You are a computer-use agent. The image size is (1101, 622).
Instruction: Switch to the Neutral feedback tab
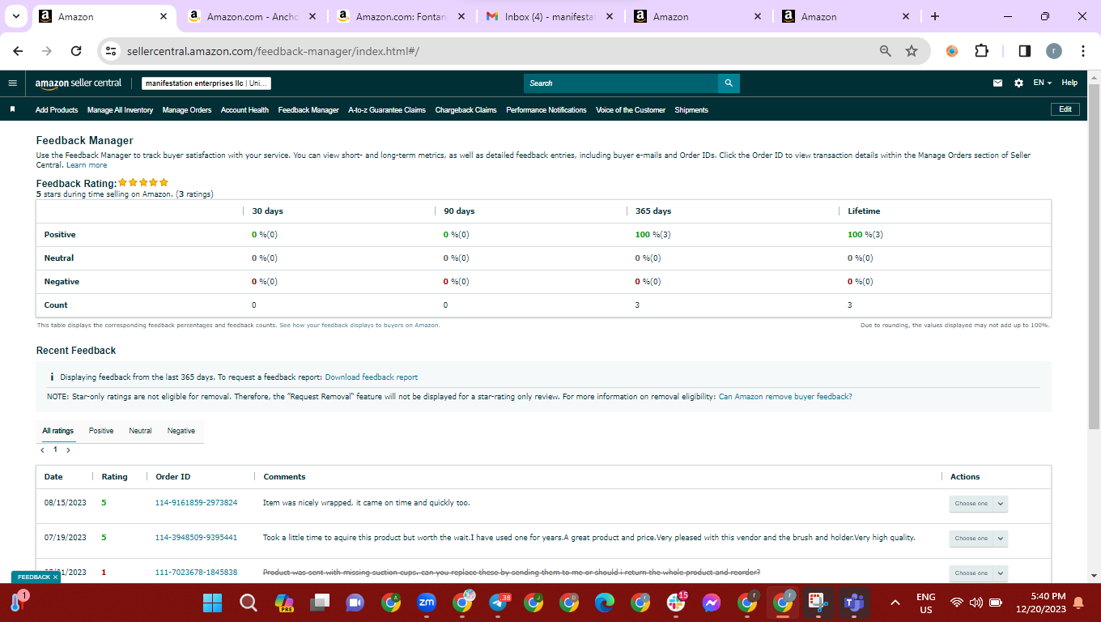click(x=140, y=431)
